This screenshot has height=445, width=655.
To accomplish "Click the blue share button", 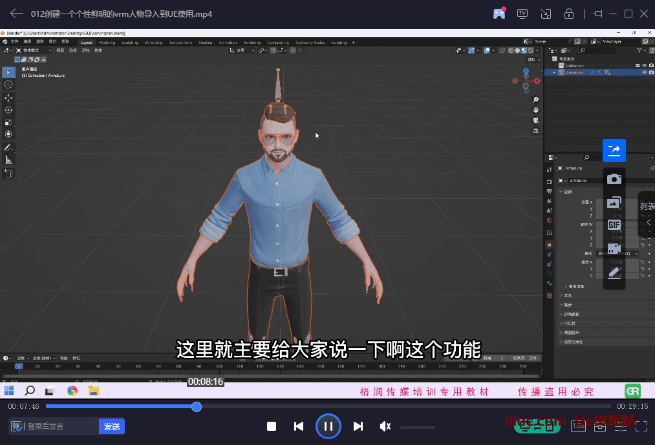I will (614, 150).
